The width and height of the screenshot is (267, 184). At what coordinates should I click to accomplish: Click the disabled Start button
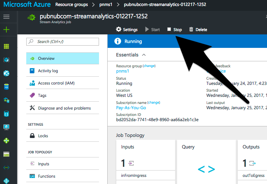152,30
